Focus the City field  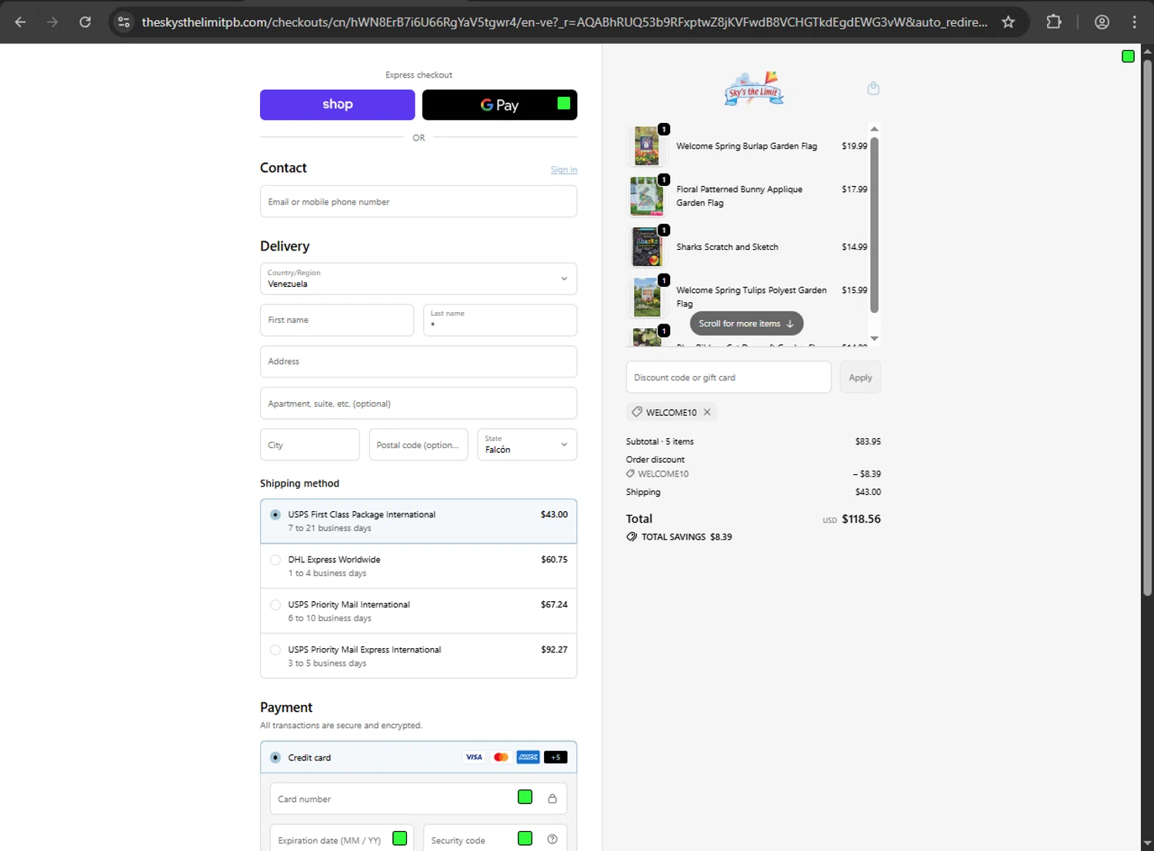coord(310,444)
